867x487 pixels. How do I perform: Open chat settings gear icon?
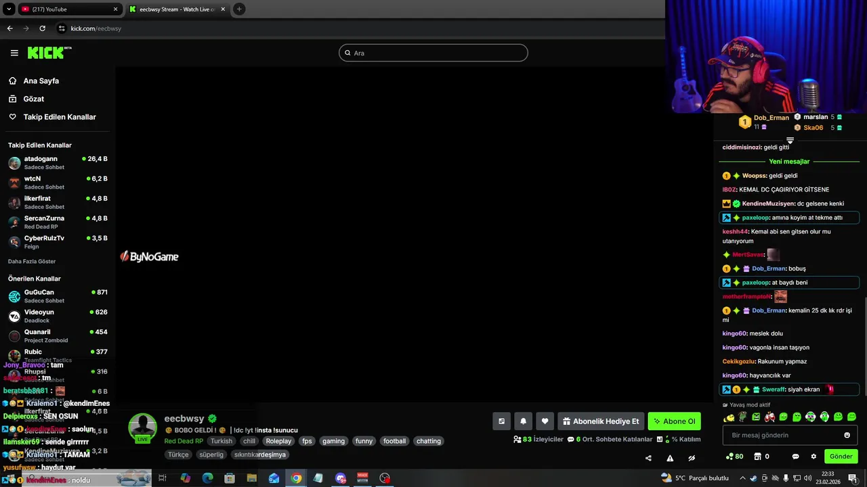click(x=813, y=457)
